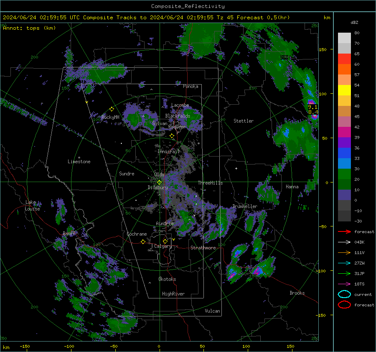Click the ThreeHills town label
Viewport: 376px width, 352px height.
(x=210, y=183)
